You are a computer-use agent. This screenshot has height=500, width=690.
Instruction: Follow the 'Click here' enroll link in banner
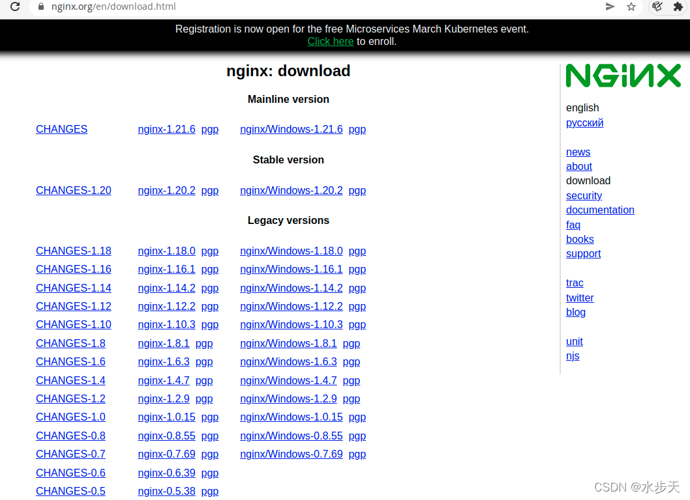click(x=331, y=41)
